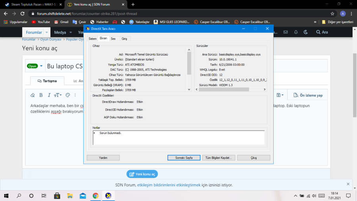Select the Ekran tab
The width and height of the screenshot is (357, 201).
pyautogui.click(x=104, y=38)
